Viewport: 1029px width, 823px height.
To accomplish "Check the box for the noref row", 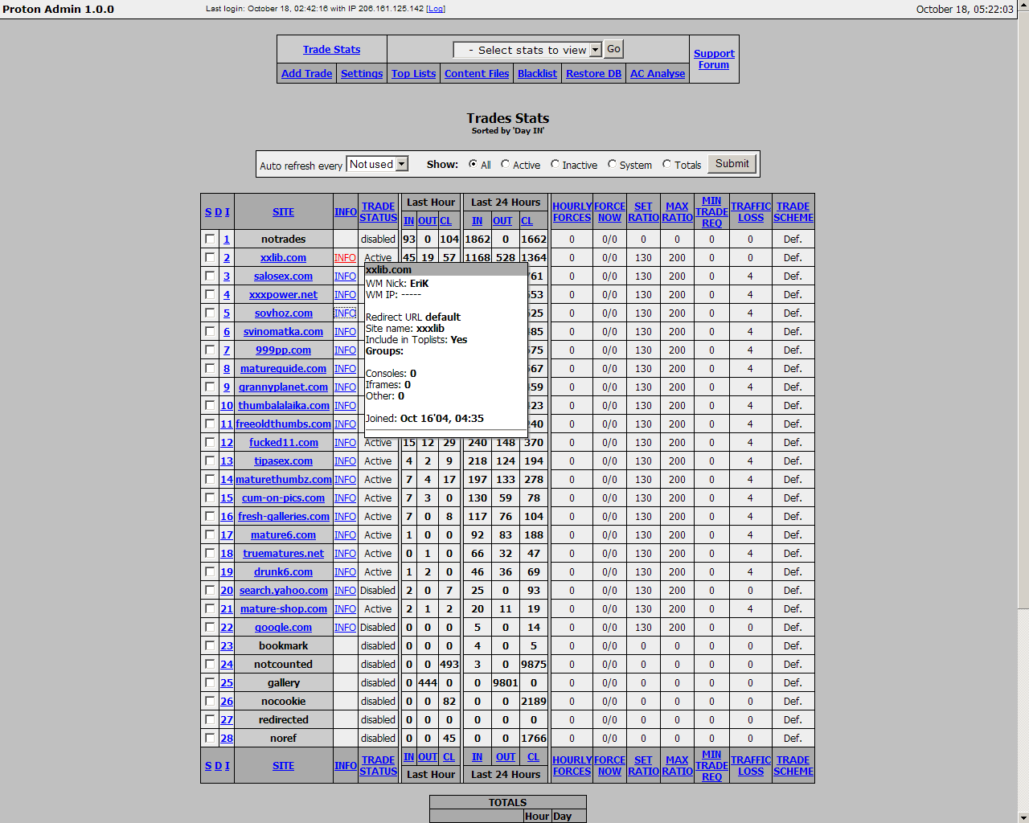I will pos(210,738).
